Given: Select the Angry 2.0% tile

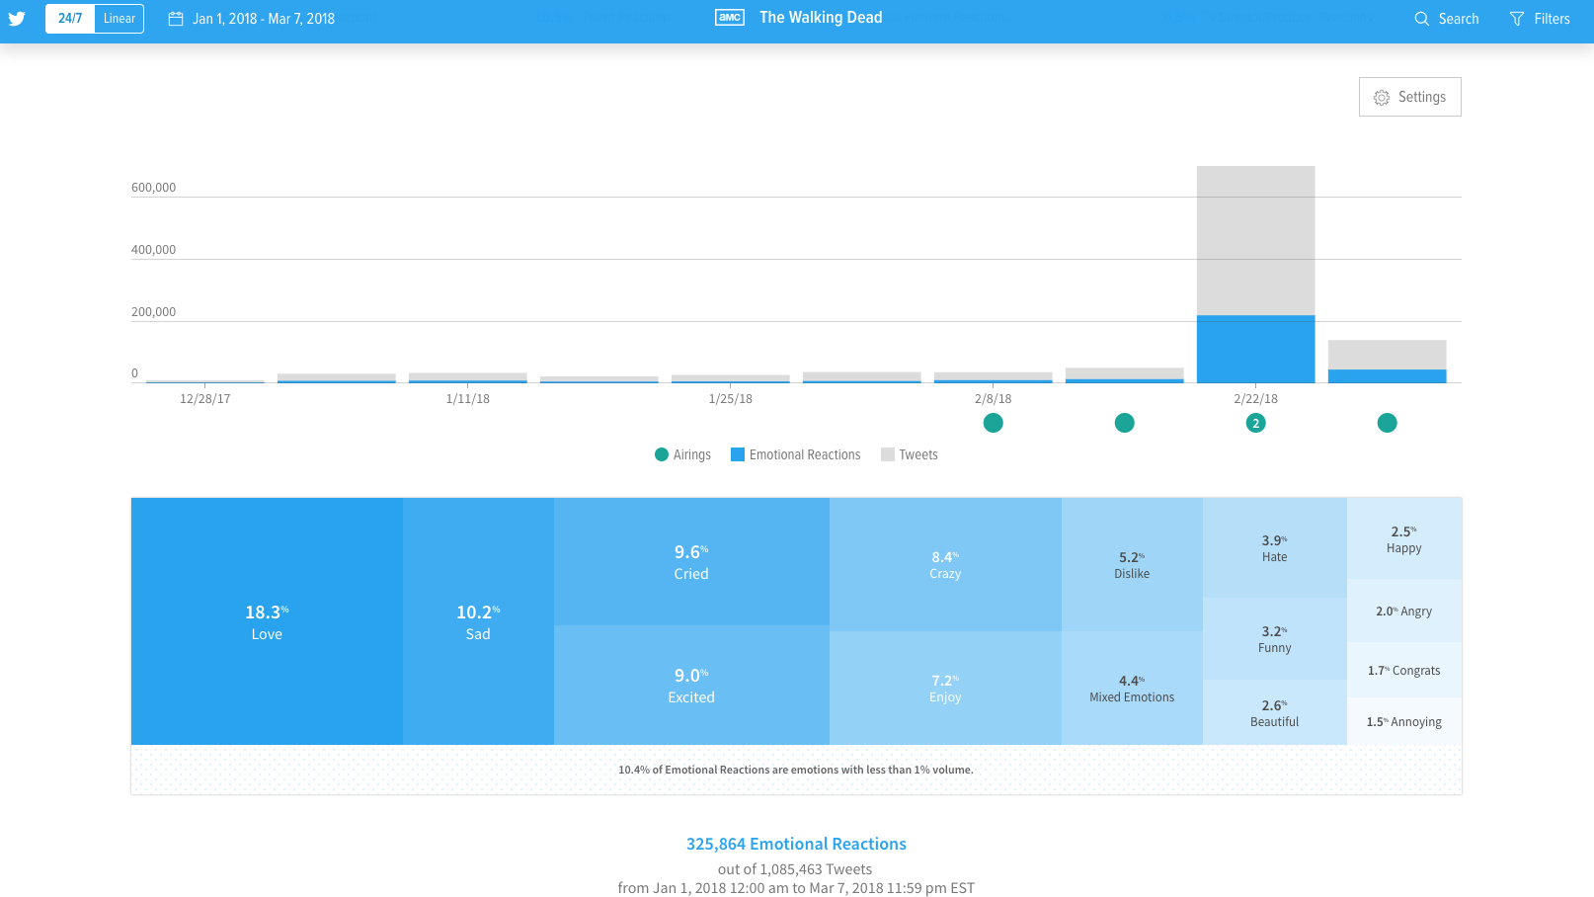Looking at the screenshot, I should coord(1404,611).
